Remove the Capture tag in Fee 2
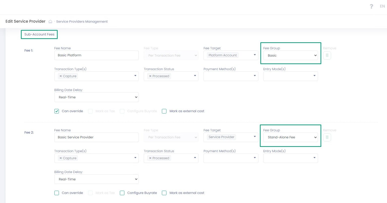 click(61, 158)
